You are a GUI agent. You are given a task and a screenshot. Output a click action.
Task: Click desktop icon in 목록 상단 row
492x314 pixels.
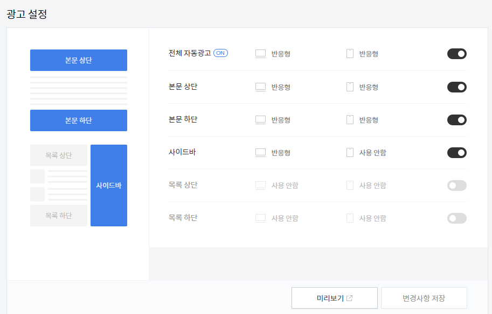260,185
